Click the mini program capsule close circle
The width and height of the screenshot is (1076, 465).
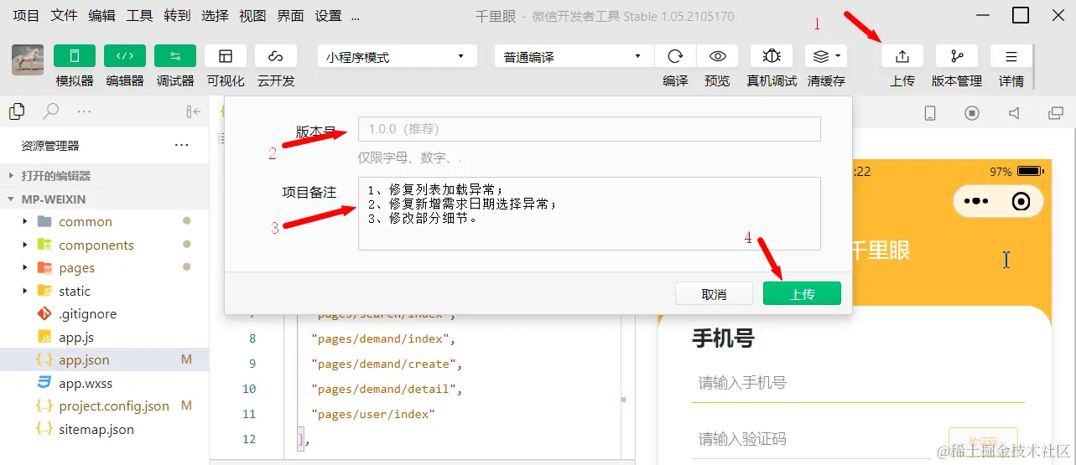point(1021,201)
